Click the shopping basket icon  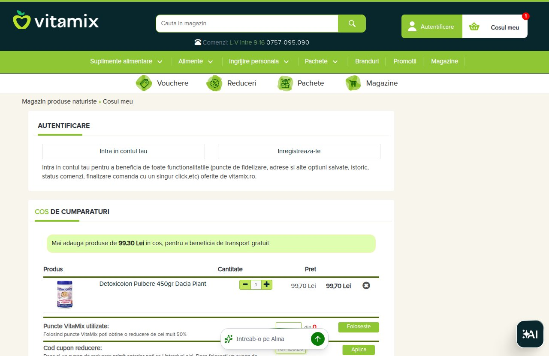click(474, 27)
